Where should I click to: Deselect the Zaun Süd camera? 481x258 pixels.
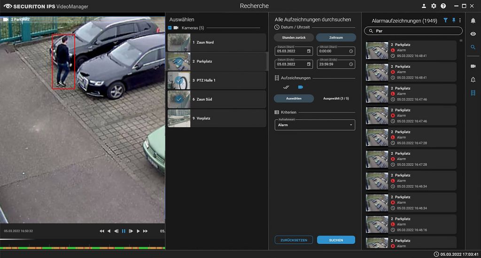click(179, 99)
